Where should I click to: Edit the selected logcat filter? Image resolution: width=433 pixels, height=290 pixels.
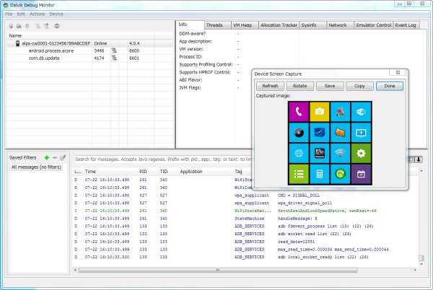(x=63, y=157)
